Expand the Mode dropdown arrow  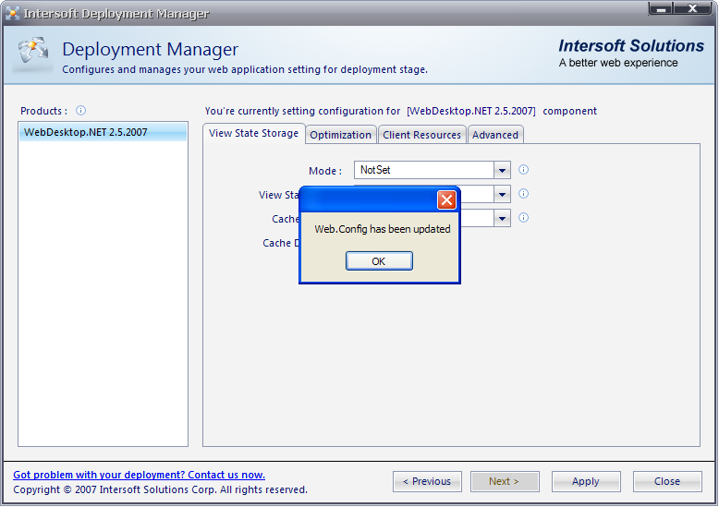click(x=502, y=171)
